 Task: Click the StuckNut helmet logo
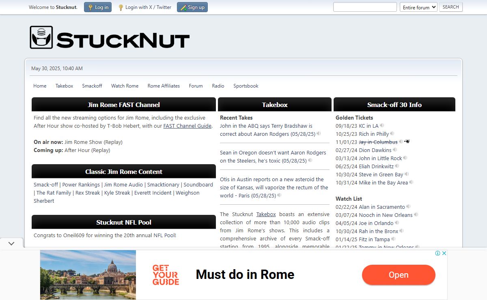click(41, 37)
